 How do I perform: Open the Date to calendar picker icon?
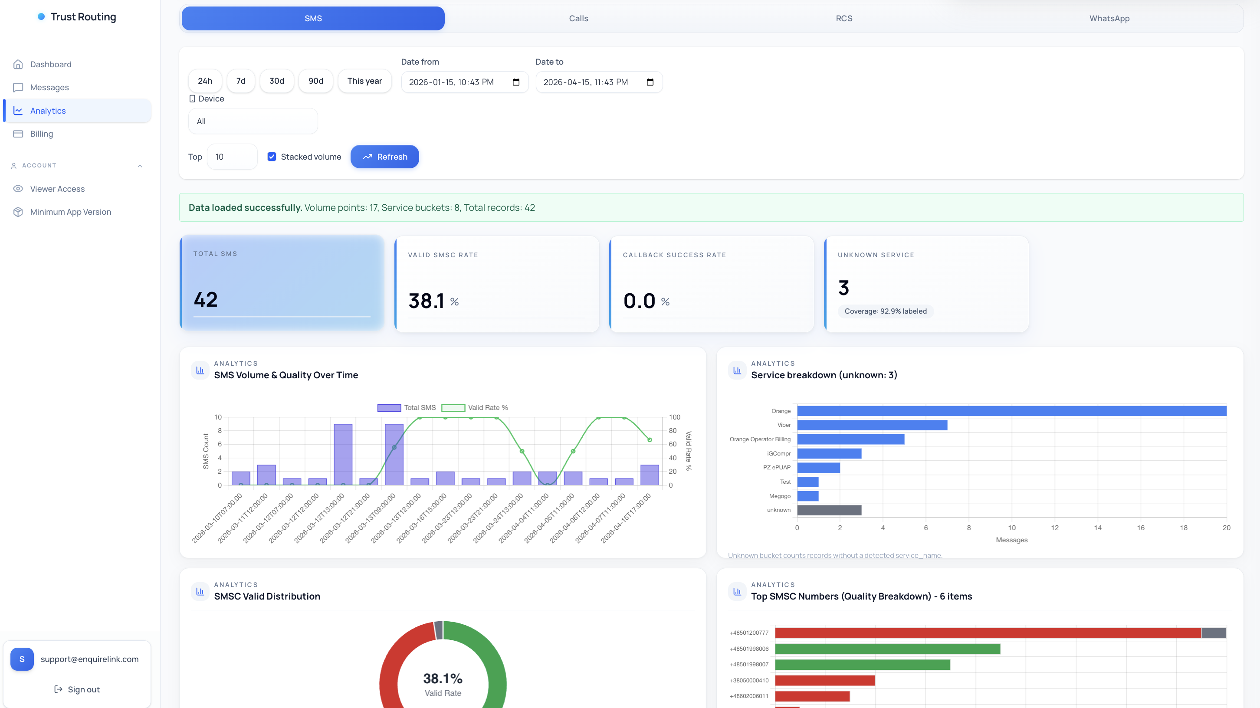click(x=650, y=82)
